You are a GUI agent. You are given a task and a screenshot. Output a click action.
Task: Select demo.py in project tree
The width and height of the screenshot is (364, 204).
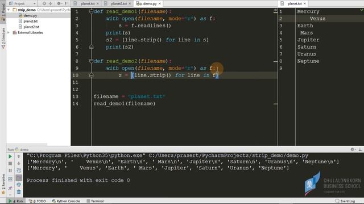[30, 15]
